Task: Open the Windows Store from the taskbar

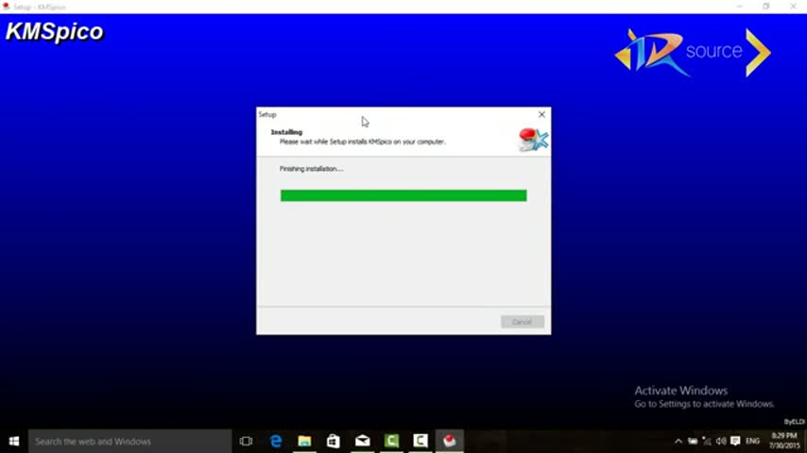Action: (334, 441)
